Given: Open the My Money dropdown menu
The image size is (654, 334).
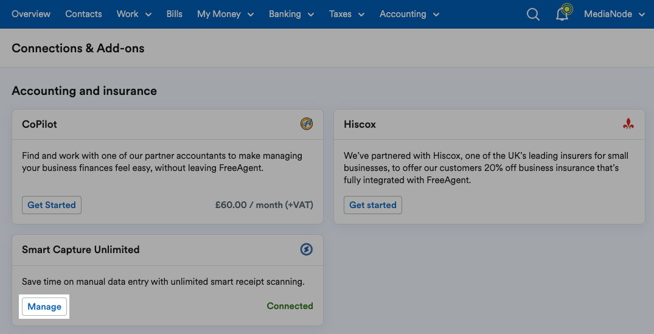Looking at the screenshot, I should [225, 14].
